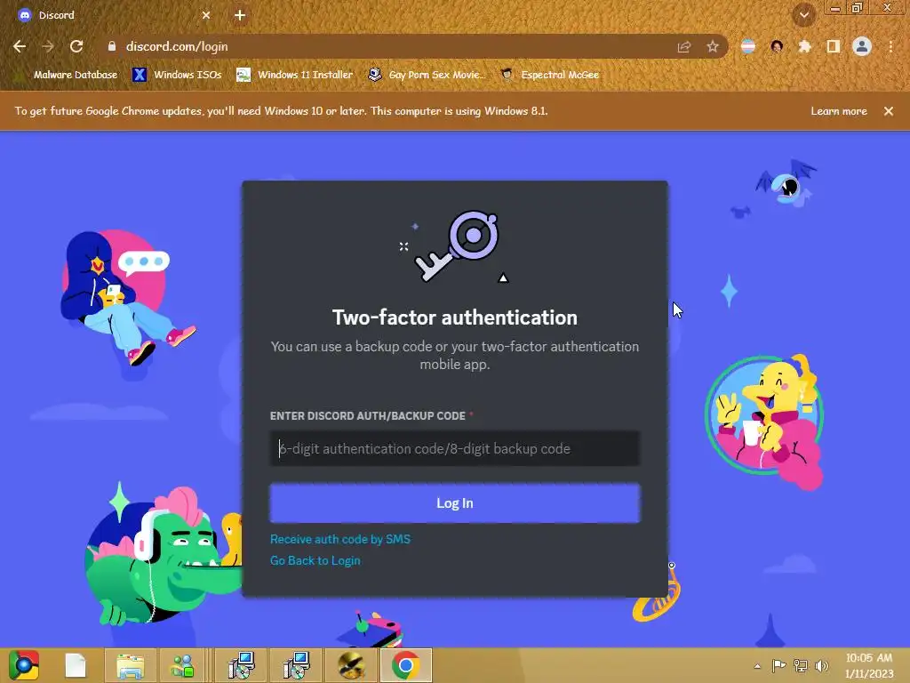910x683 pixels.
Task: Open the Chrome profile avatar menu
Action: pos(862,46)
